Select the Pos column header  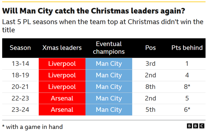[150, 48]
